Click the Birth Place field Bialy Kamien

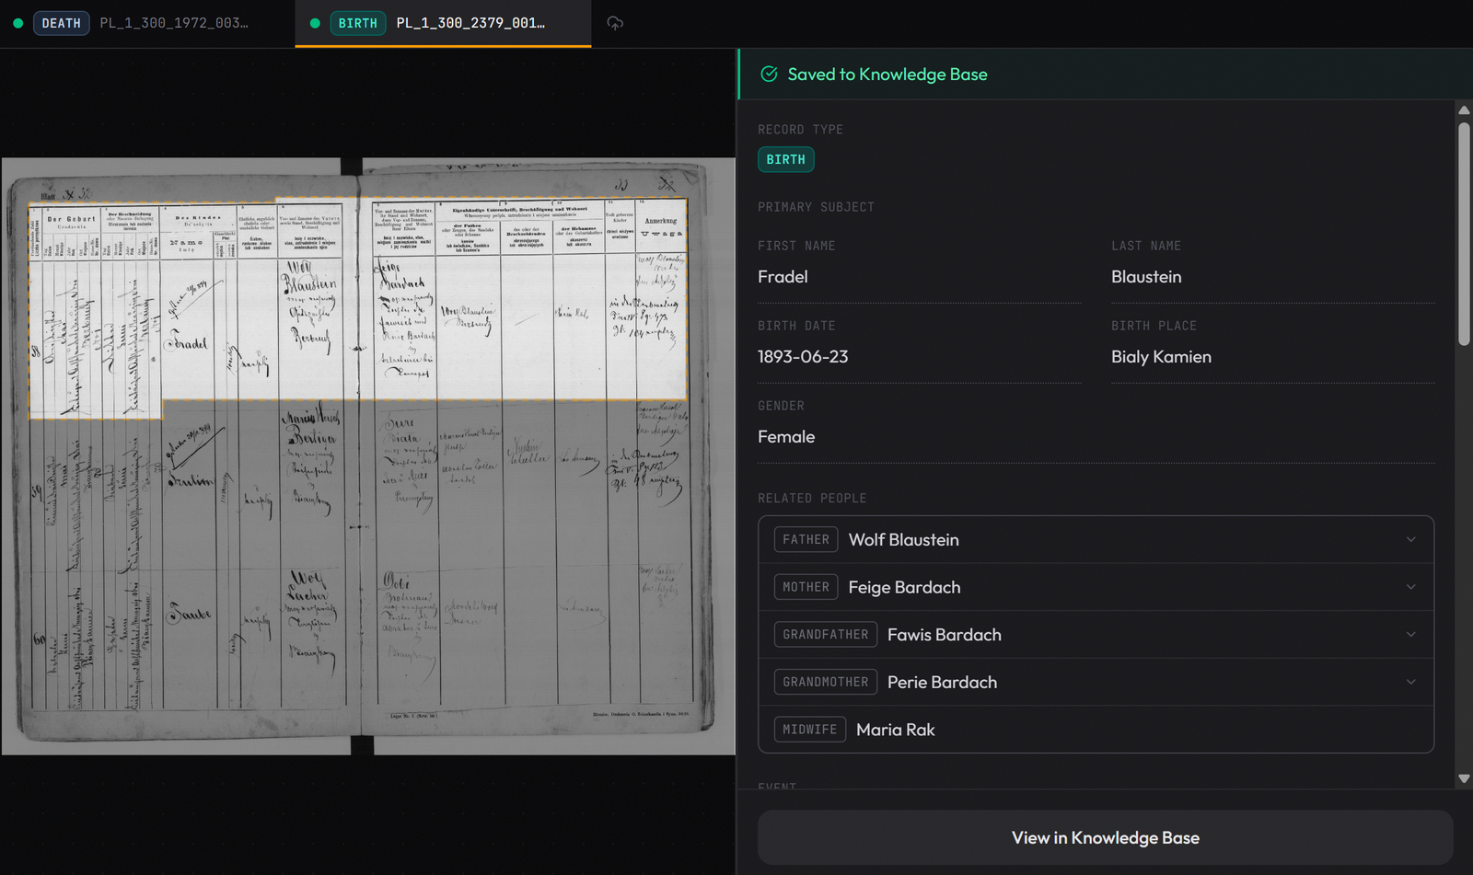(x=1271, y=357)
